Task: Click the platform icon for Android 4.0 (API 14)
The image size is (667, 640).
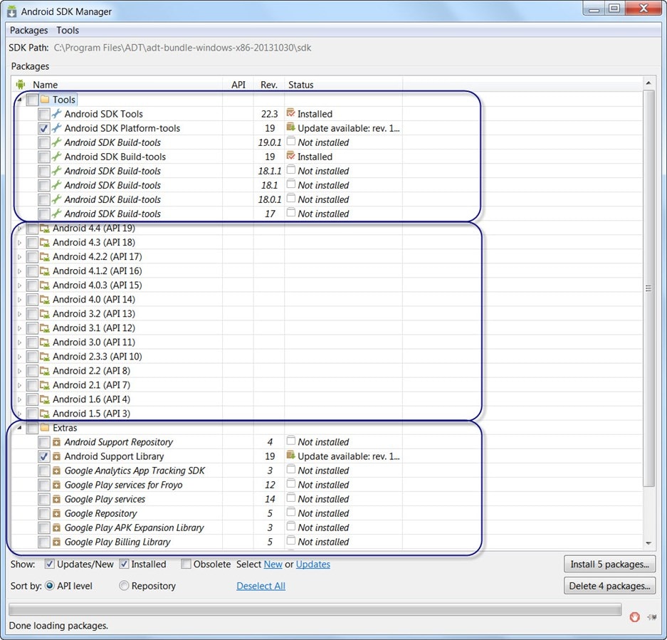Action: [x=45, y=300]
